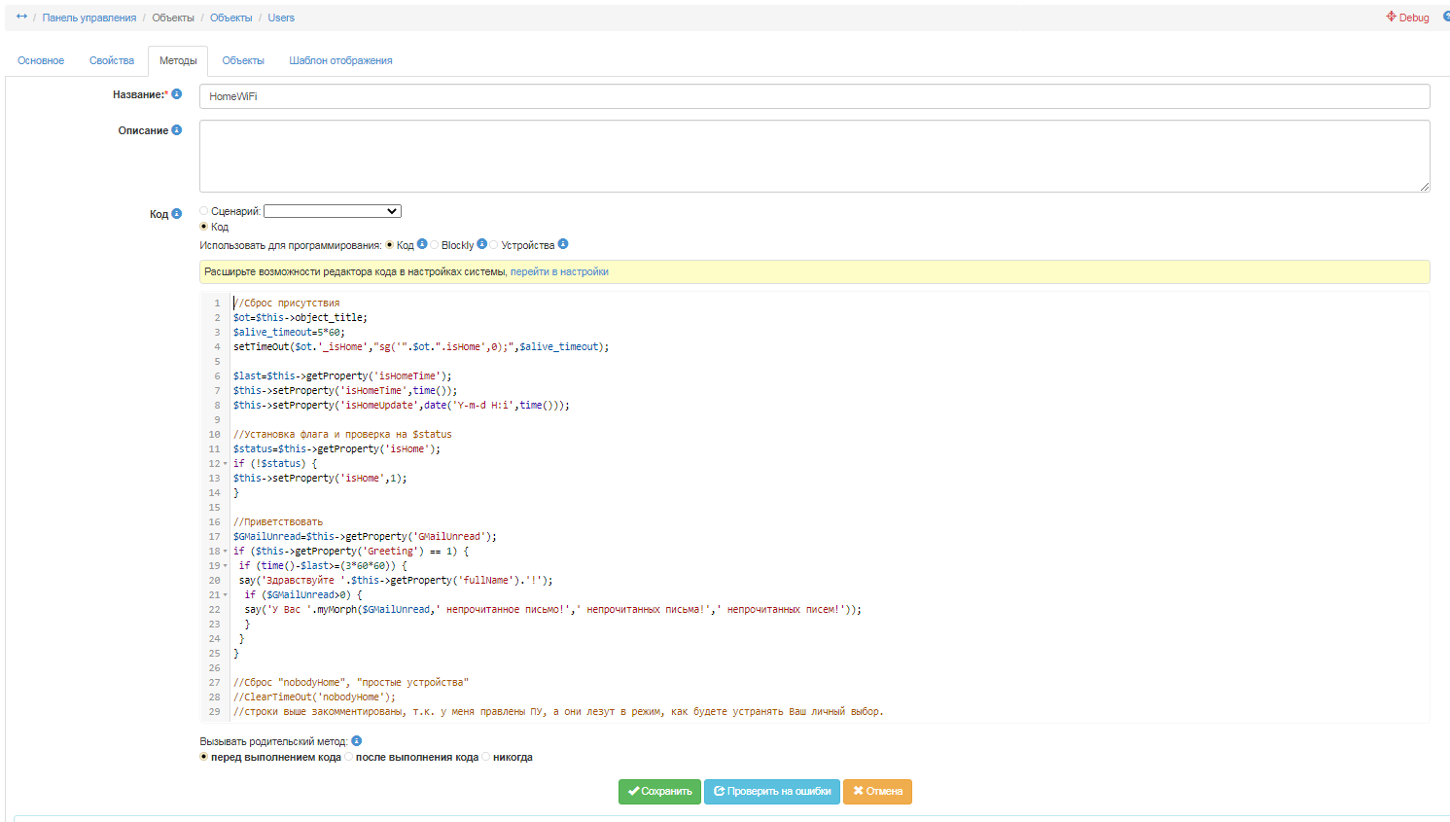Open the Сценарий dropdown list
This screenshot has width=1450, height=822.
click(x=332, y=211)
